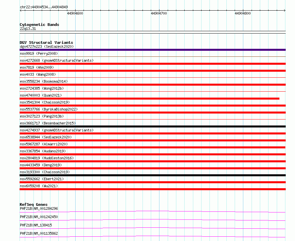Click the Cytogenetic Bands track title
The height and width of the screenshot is (241, 295).
(39, 25)
